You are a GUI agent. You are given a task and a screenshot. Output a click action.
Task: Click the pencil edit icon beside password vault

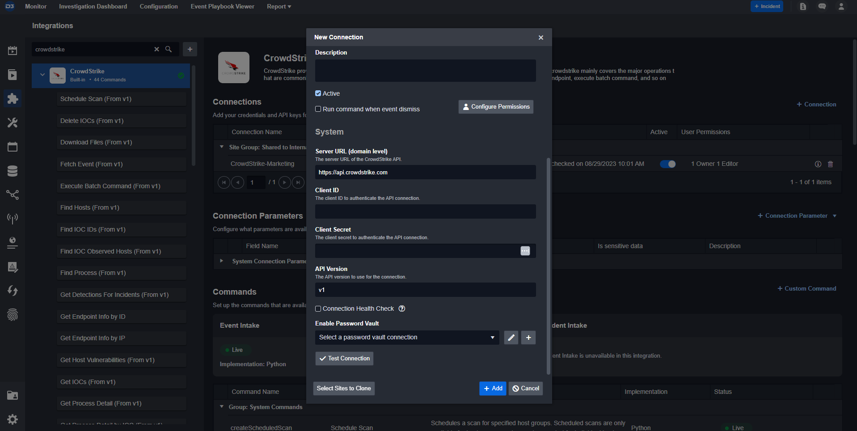[511, 338]
